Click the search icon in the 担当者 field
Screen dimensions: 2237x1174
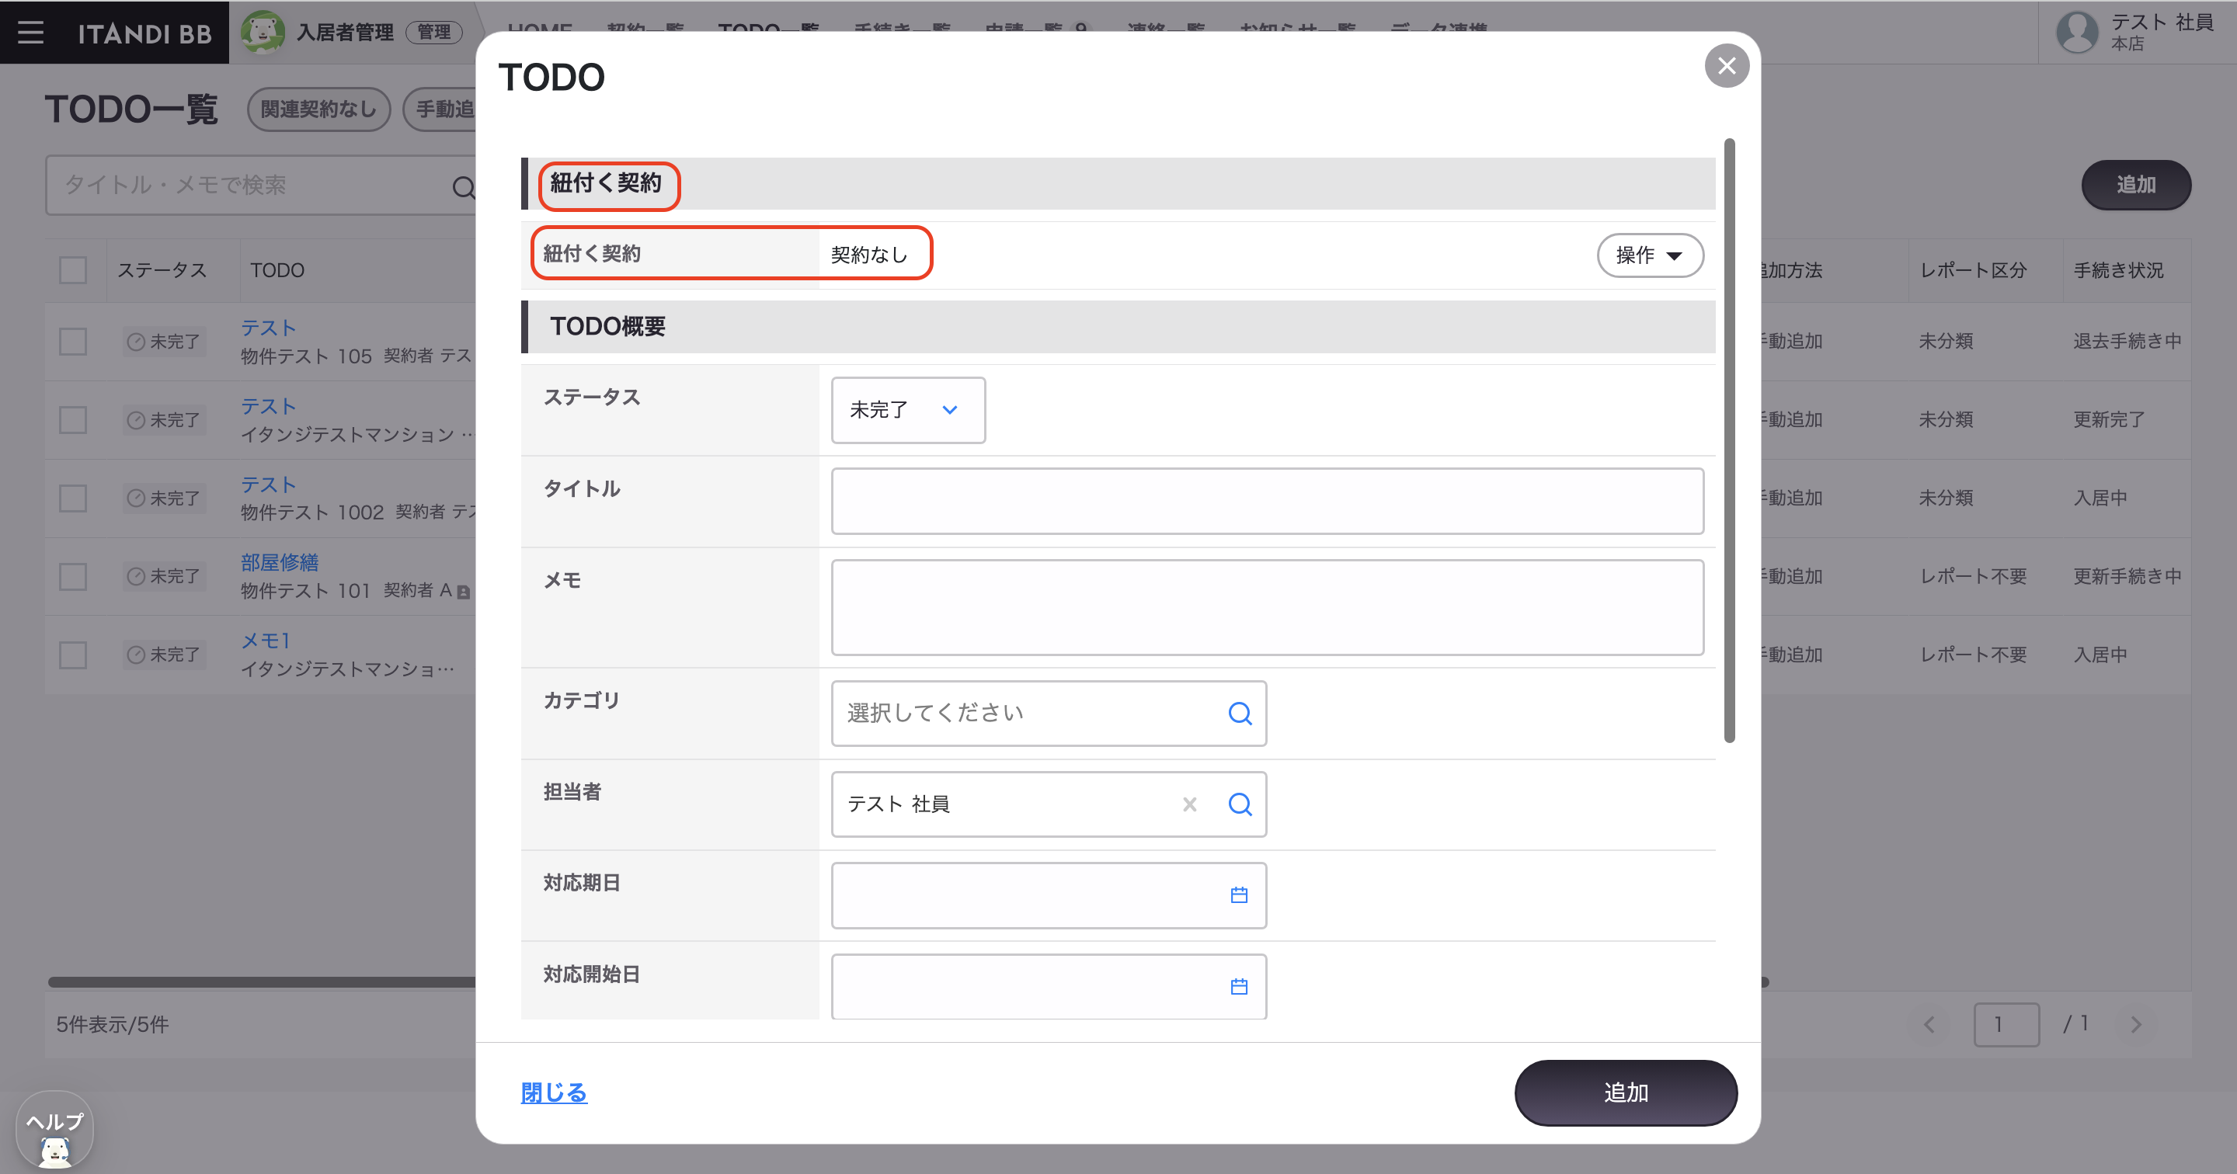[1240, 805]
